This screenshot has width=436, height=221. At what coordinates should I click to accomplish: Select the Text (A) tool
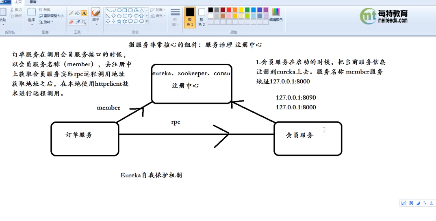pos(84,13)
